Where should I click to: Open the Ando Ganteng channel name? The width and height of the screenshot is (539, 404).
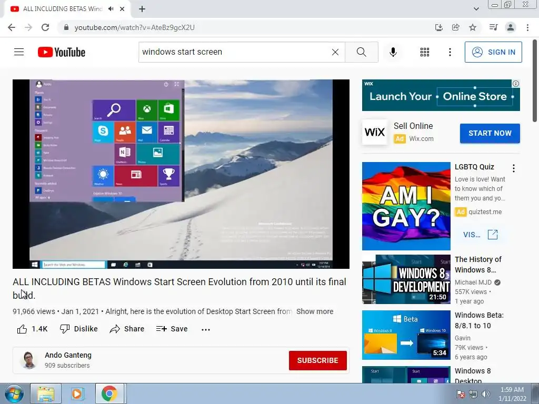point(68,355)
